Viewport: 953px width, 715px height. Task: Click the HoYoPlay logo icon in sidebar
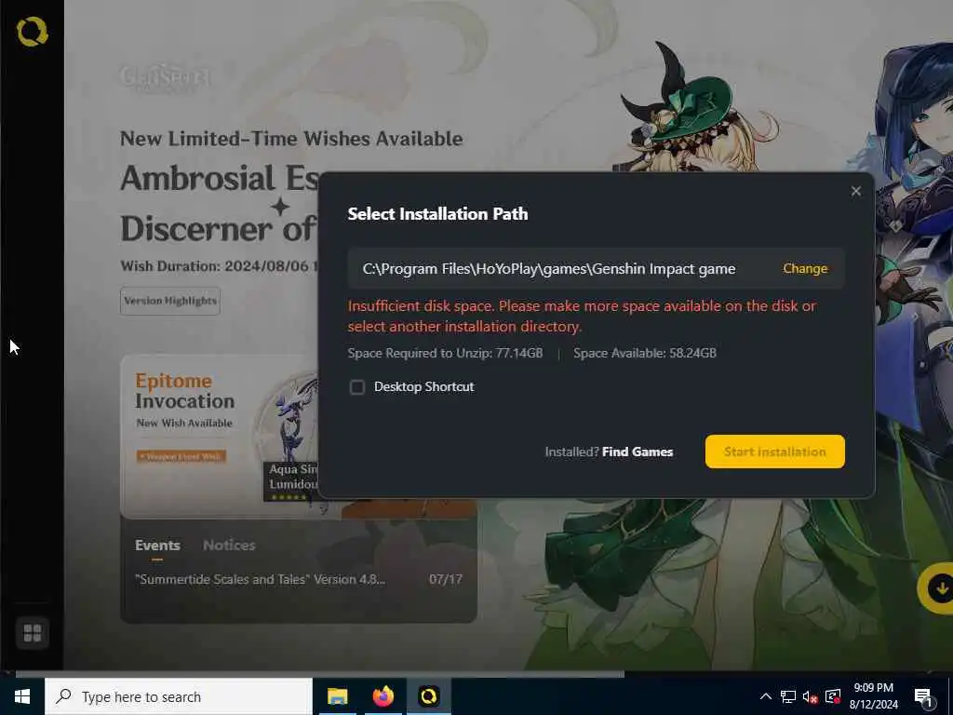pyautogui.click(x=33, y=32)
